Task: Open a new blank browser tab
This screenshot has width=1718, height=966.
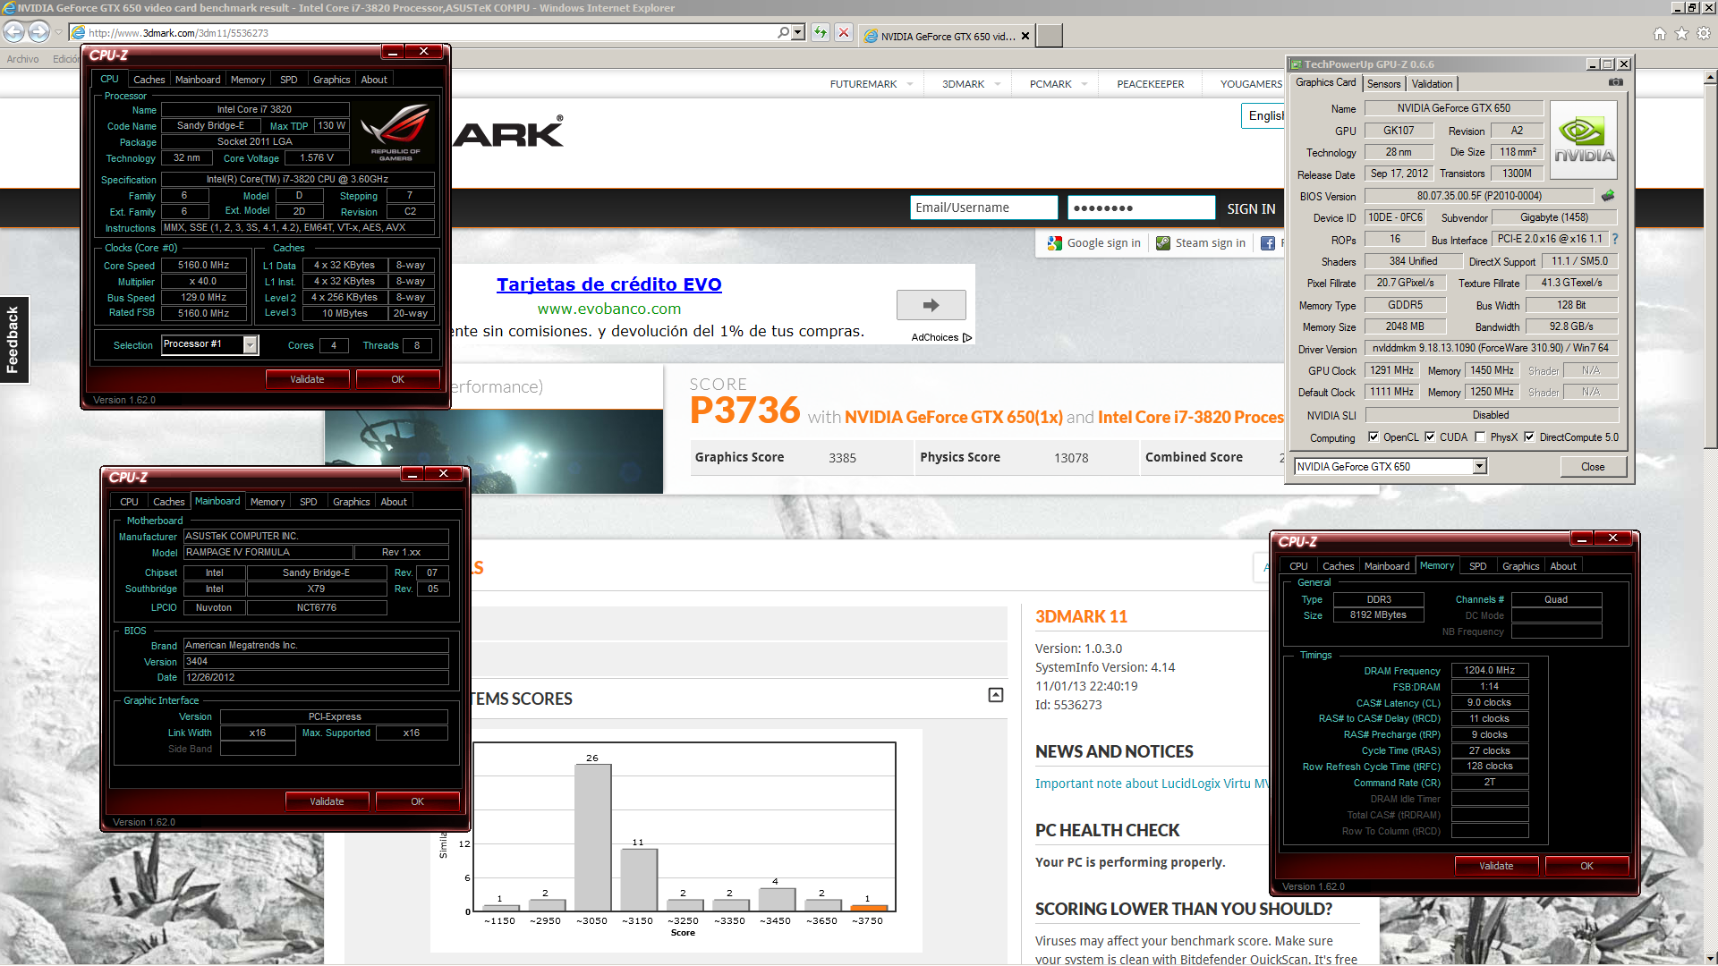Action: point(1050,36)
